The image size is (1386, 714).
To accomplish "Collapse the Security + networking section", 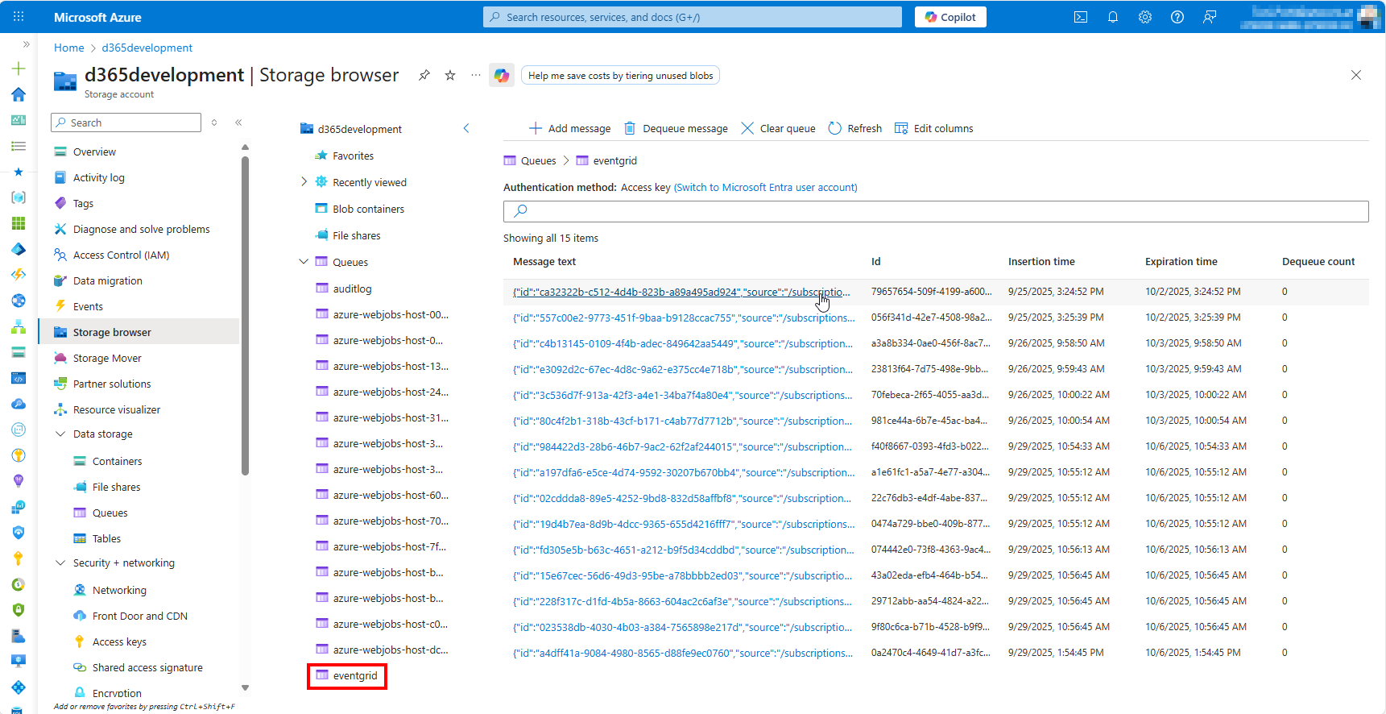I will click(60, 562).
